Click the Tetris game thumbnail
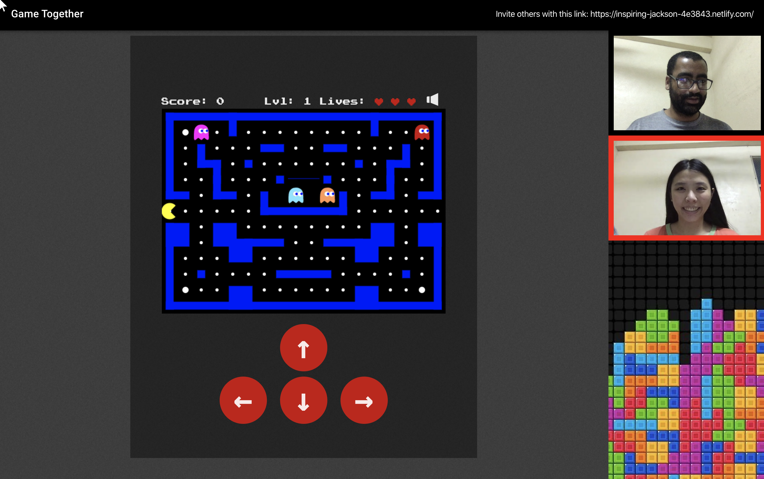The height and width of the screenshot is (479, 764). coord(686,360)
